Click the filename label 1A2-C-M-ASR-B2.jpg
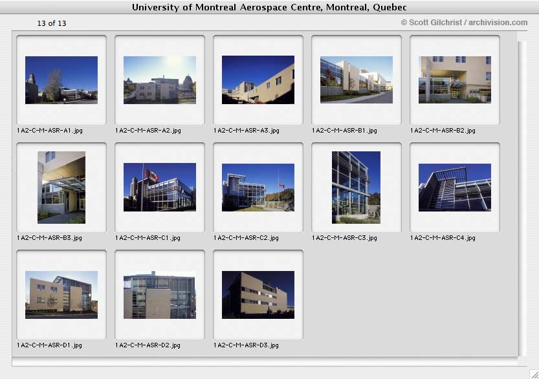 (443, 131)
